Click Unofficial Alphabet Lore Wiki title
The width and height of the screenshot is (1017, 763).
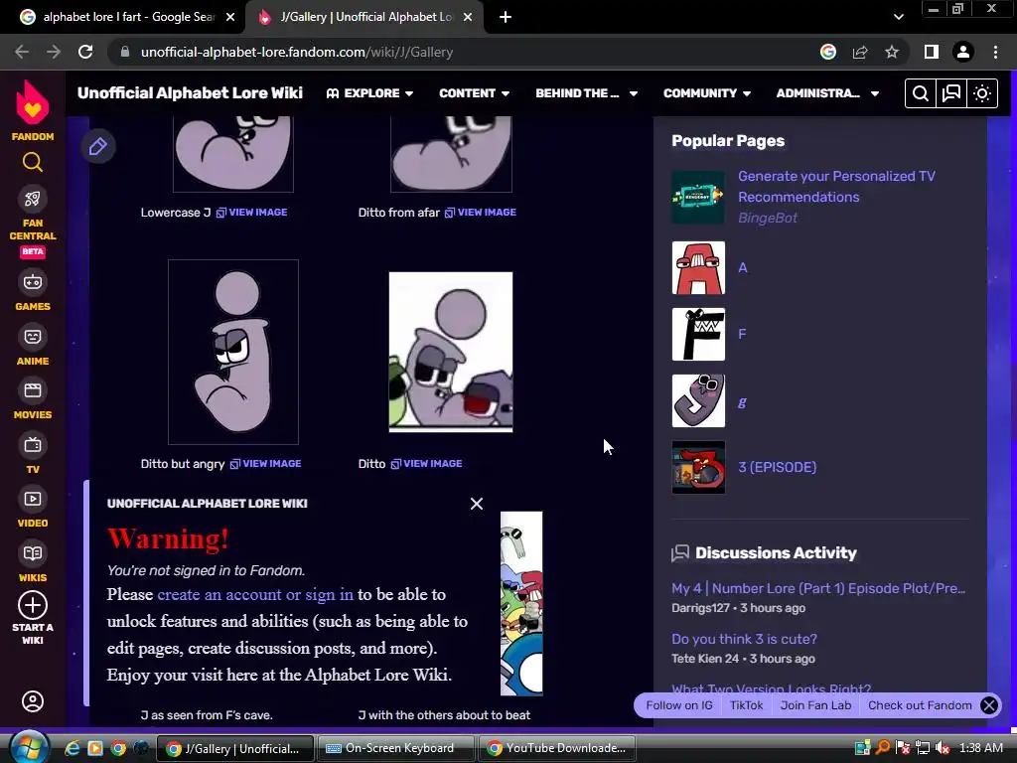click(x=190, y=92)
